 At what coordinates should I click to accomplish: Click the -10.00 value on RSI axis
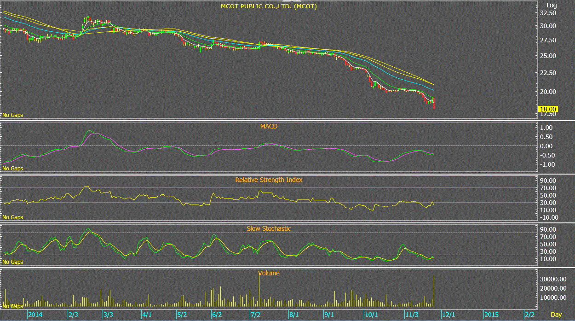[x=549, y=217]
